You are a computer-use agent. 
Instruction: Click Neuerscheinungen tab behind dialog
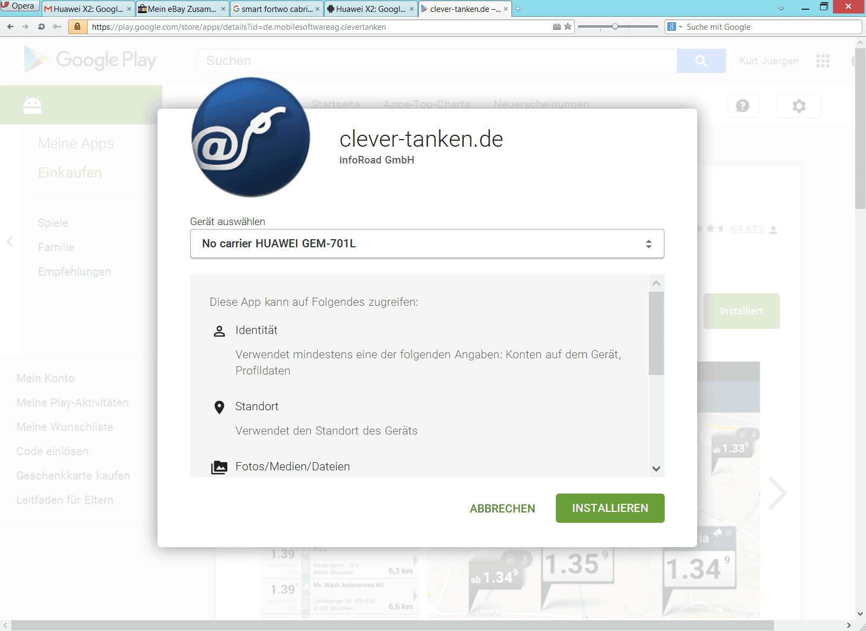[x=541, y=104]
